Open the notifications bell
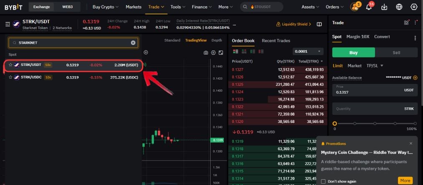The height and width of the screenshot is (185, 423). [x=369, y=7]
